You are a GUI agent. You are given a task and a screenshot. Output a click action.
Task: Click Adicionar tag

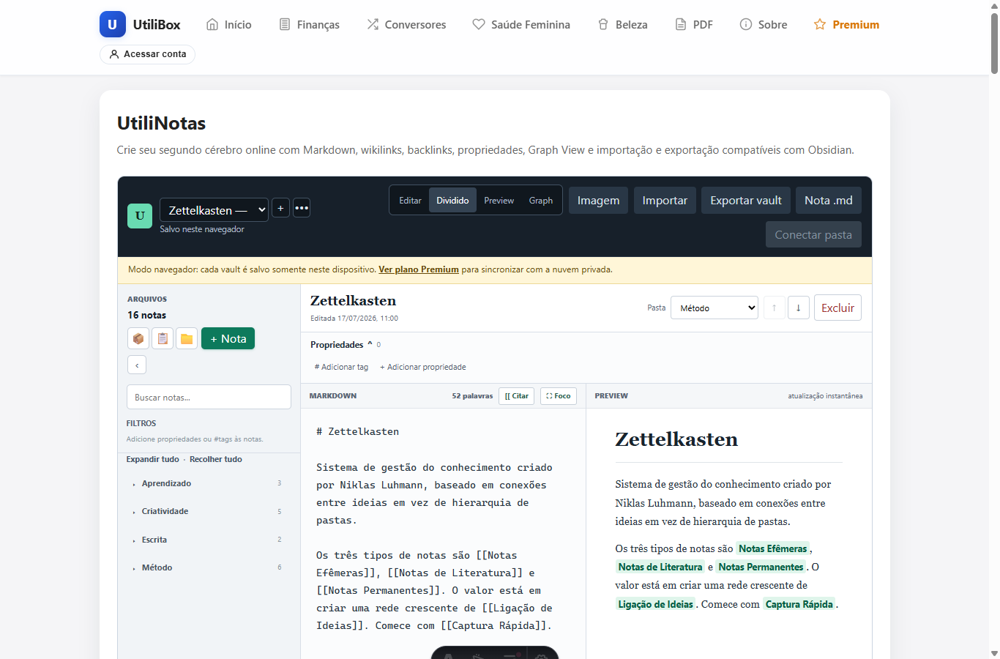[341, 367]
